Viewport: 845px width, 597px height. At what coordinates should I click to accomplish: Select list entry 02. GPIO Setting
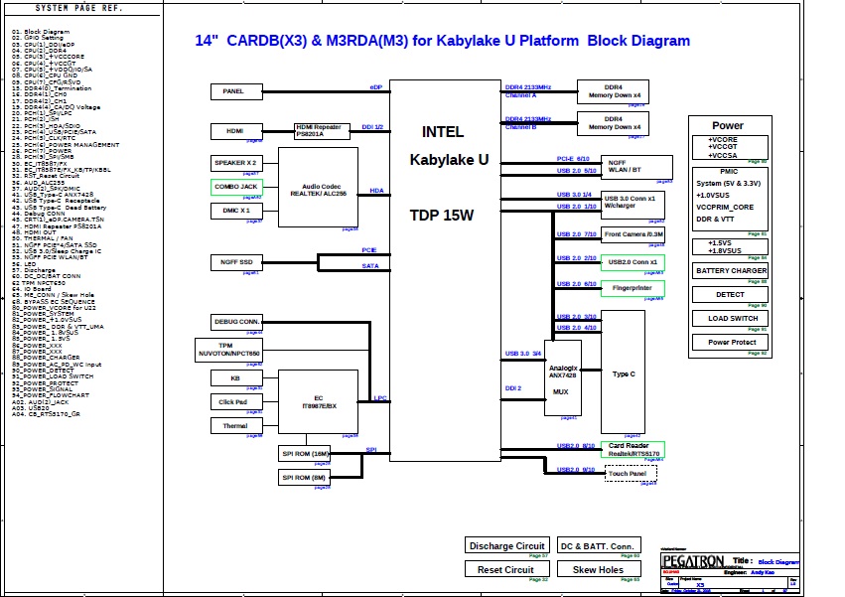pos(38,38)
